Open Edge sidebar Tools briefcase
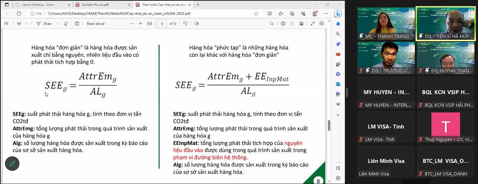Image resolution: width=478 pixels, height=184 pixels. 338,54
